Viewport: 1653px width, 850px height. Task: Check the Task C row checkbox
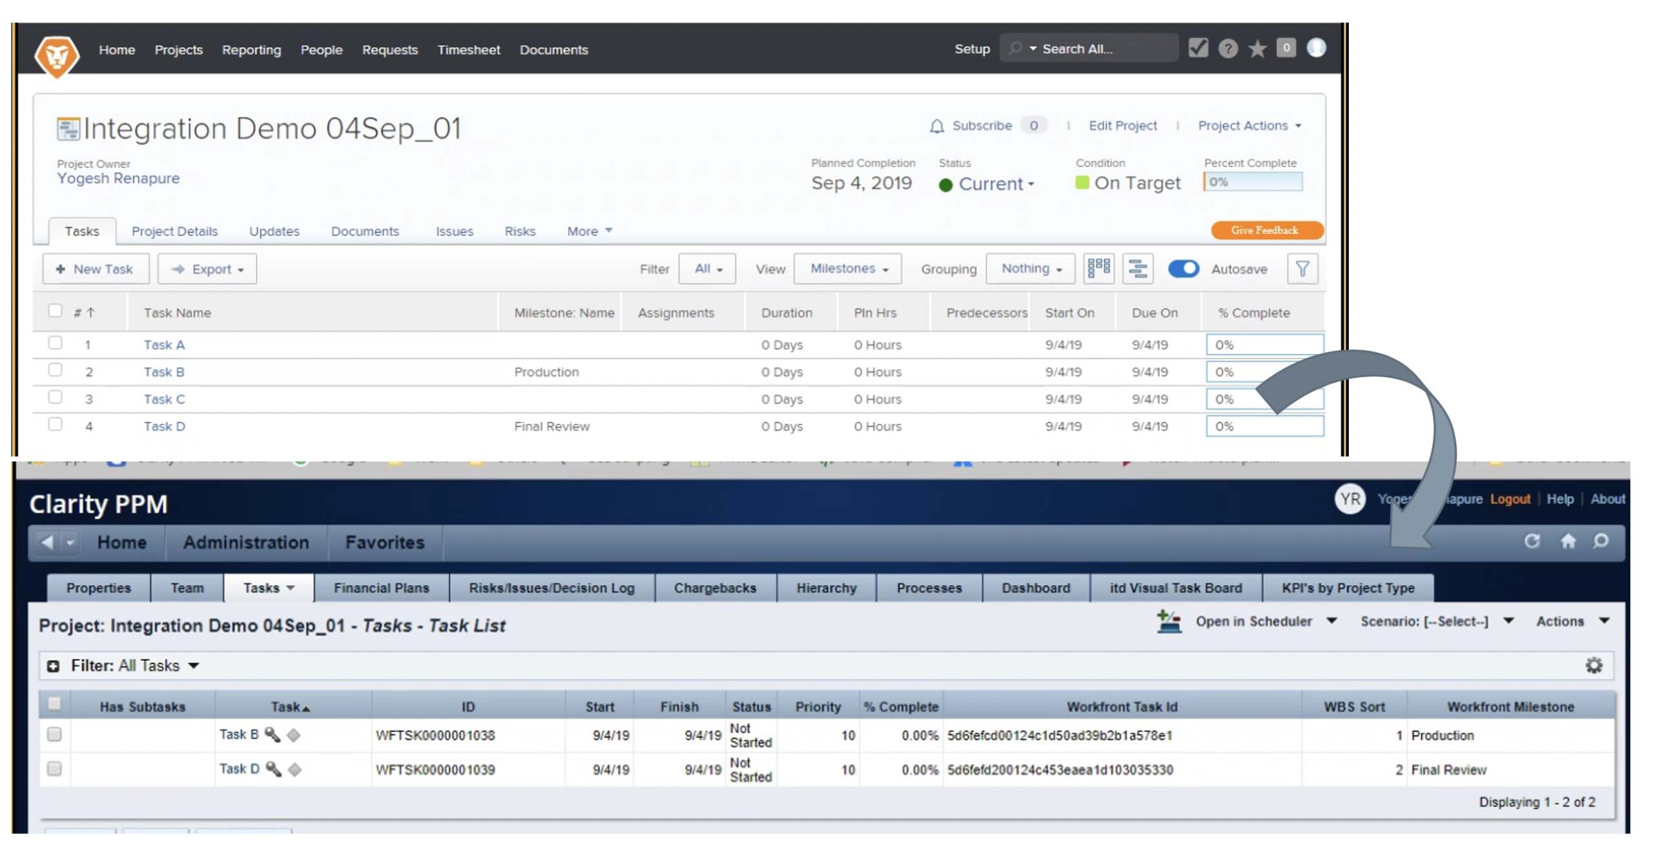(x=56, y=397)
